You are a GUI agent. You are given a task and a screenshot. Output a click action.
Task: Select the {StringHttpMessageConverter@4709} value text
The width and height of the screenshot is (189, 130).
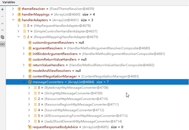(73, 93)
